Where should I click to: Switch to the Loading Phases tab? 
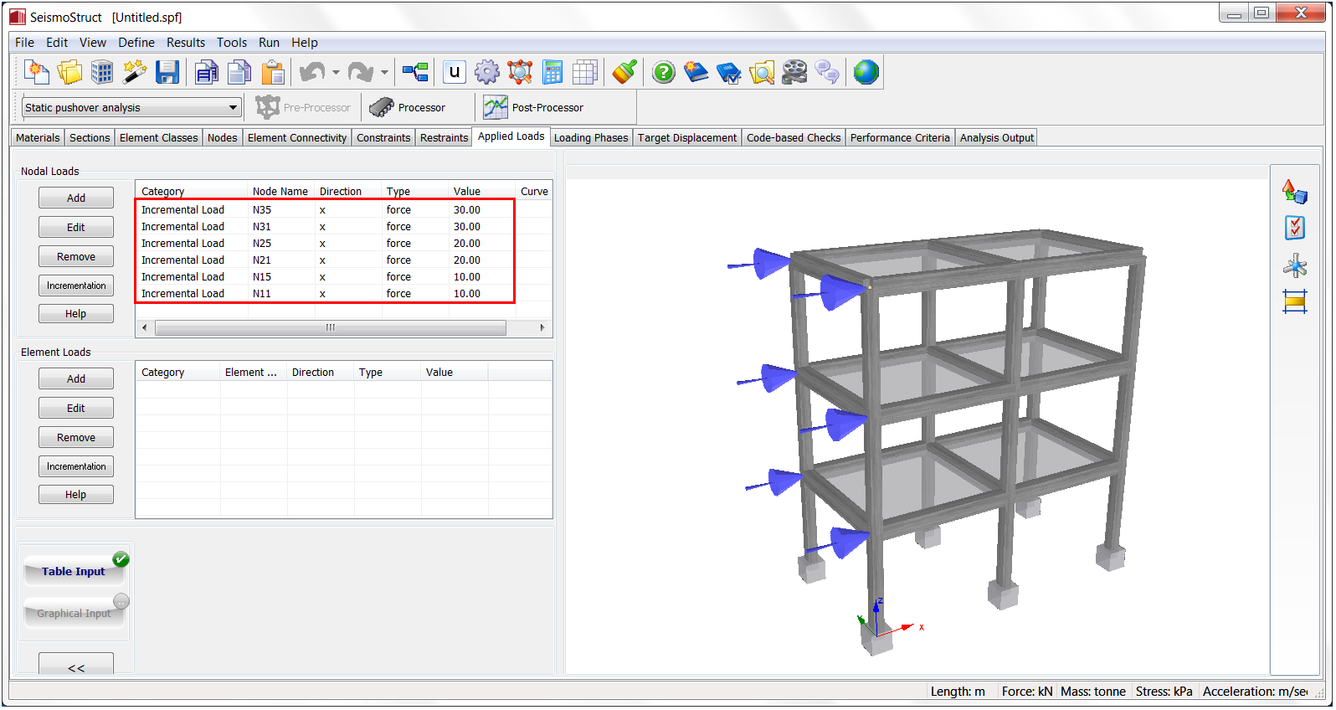click(590, 138)
